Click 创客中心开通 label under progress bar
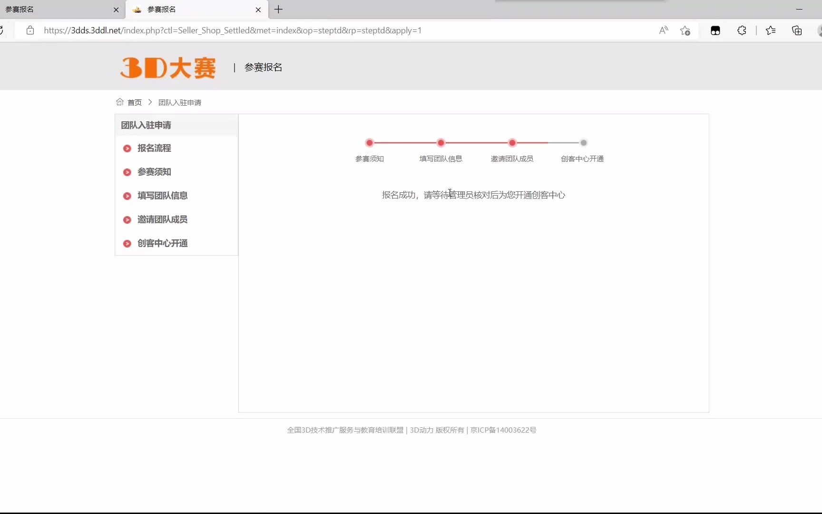This screenshot has height=514, width=822. tap(582, 159)
